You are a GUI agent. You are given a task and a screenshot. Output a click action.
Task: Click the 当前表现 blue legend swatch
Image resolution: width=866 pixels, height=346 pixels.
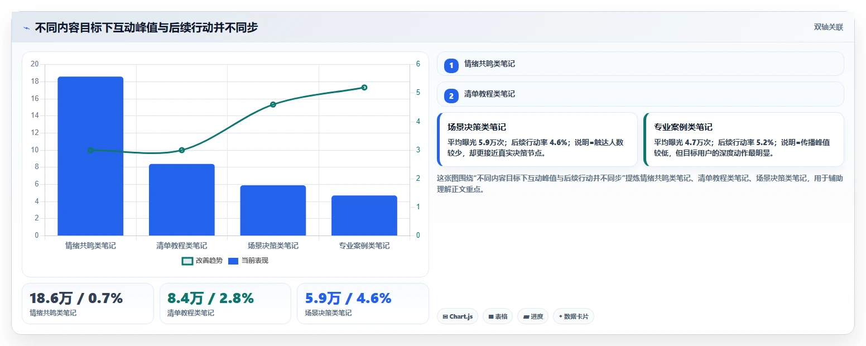(x=233, y=261)
